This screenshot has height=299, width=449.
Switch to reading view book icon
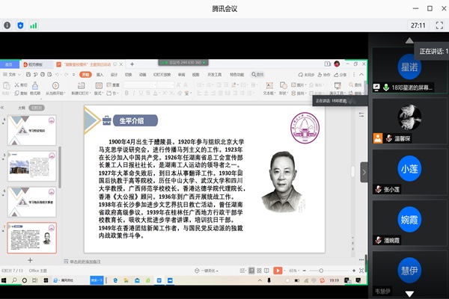point(266,271)
